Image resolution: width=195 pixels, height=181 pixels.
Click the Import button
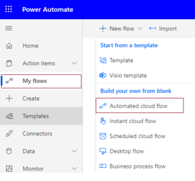163,29
